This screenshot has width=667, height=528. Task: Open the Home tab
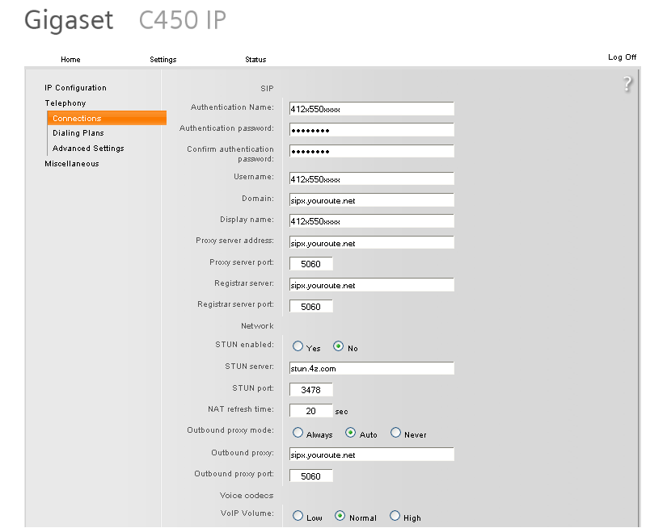click(x=70, y=60)
